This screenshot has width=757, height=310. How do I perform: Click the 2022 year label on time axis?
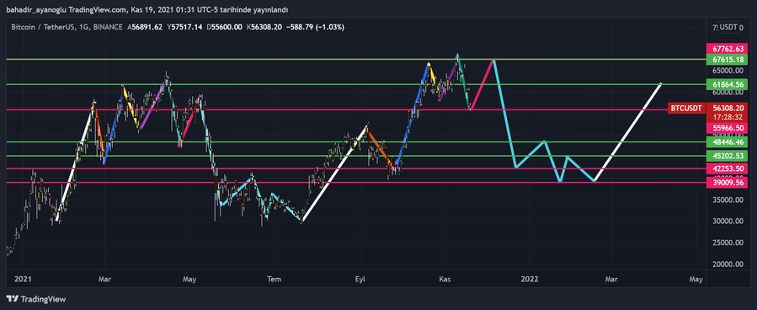[x=530, y=279]
